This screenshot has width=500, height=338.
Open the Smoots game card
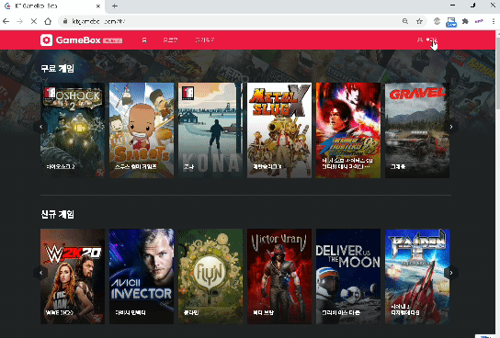[142, 130]
